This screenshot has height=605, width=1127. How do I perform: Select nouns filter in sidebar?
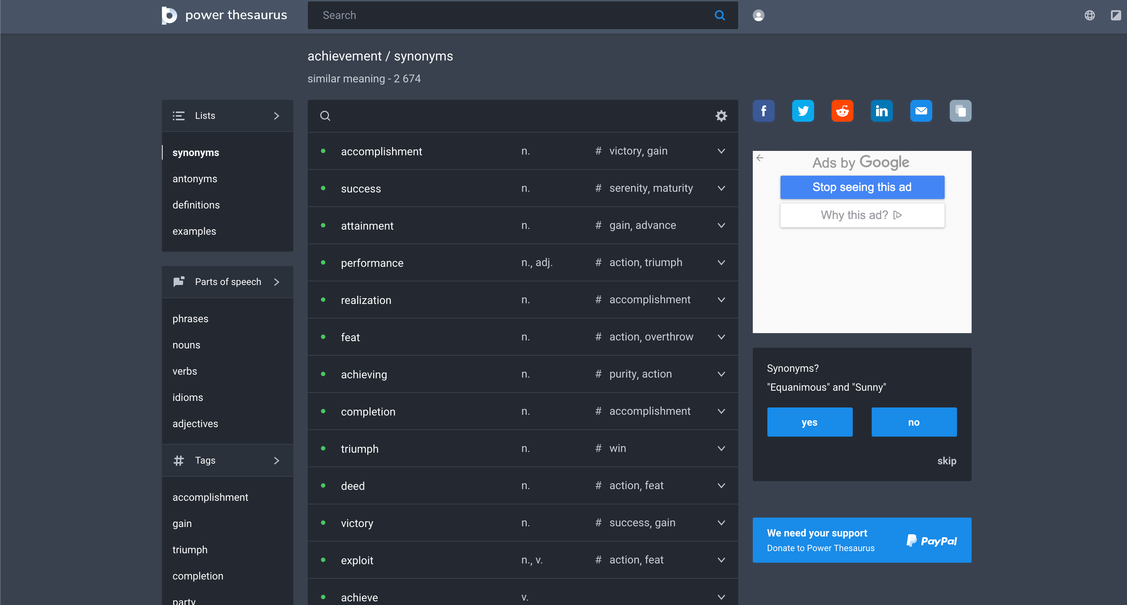186,345
